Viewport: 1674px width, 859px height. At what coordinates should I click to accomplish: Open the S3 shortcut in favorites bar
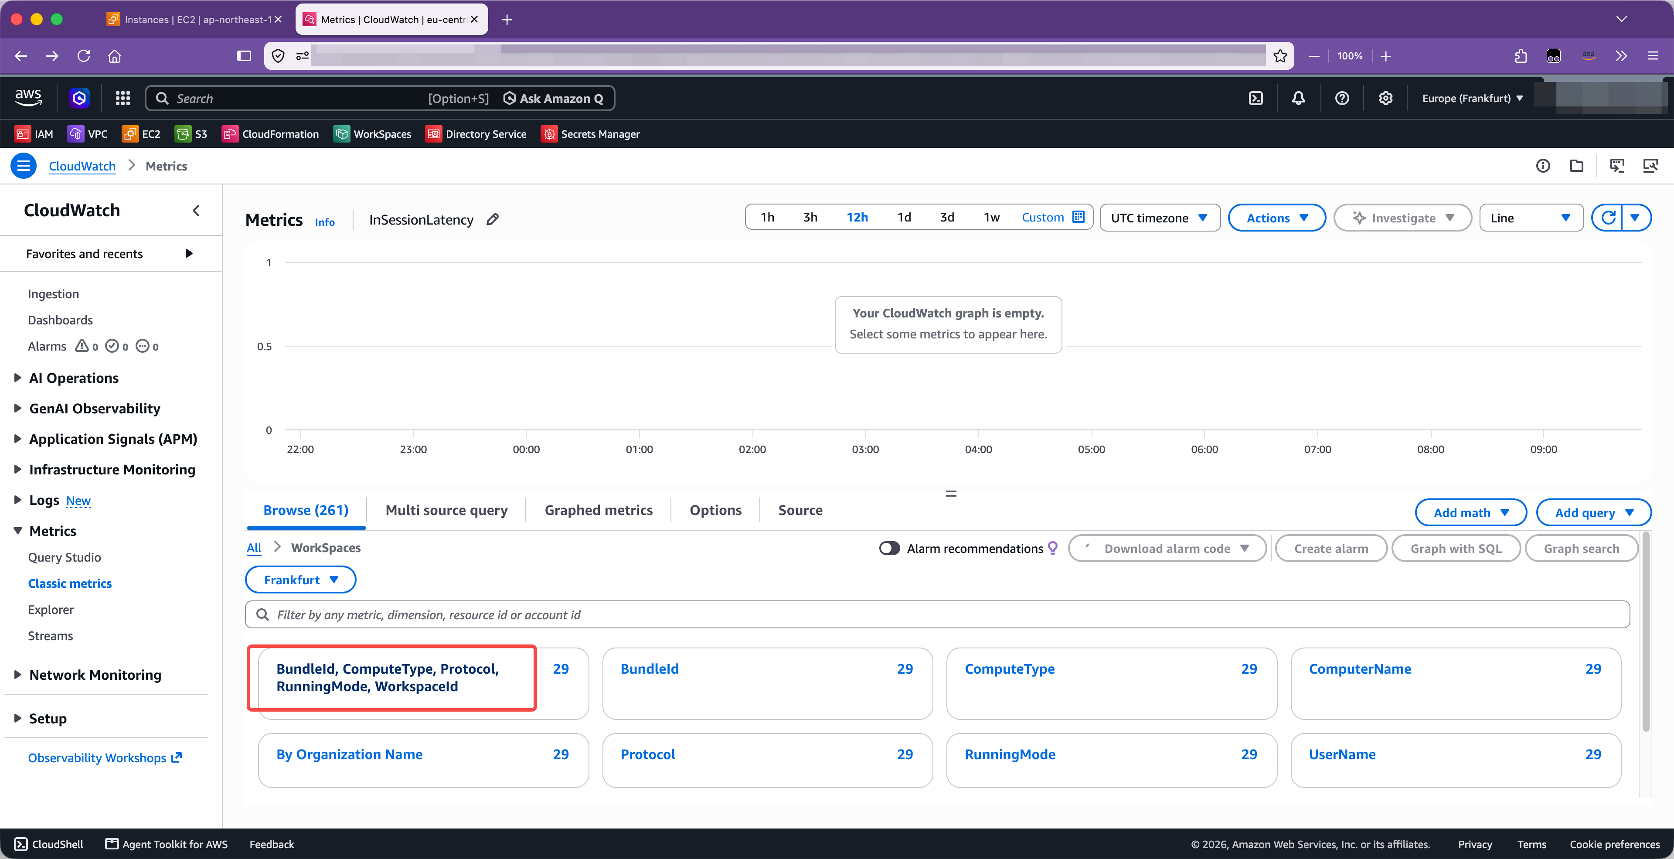point(191,134)
